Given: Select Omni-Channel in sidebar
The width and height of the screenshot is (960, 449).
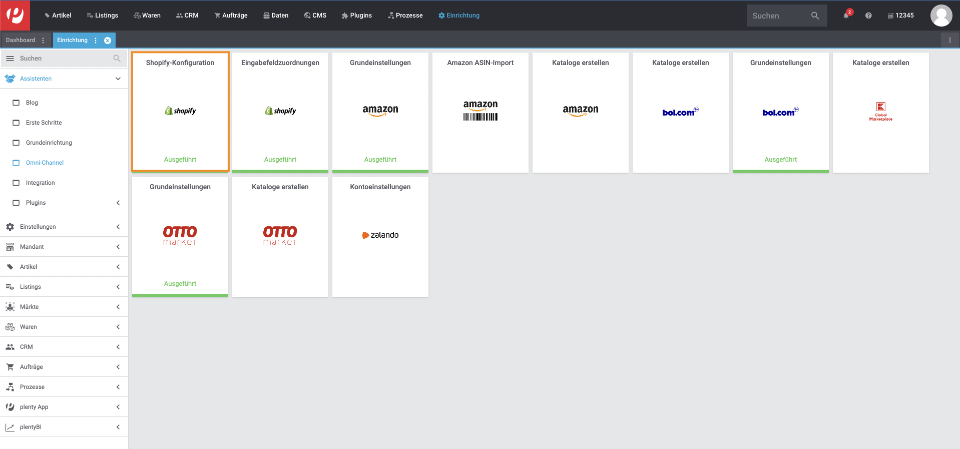Looking at the screenshot, I should click(45, 163).
